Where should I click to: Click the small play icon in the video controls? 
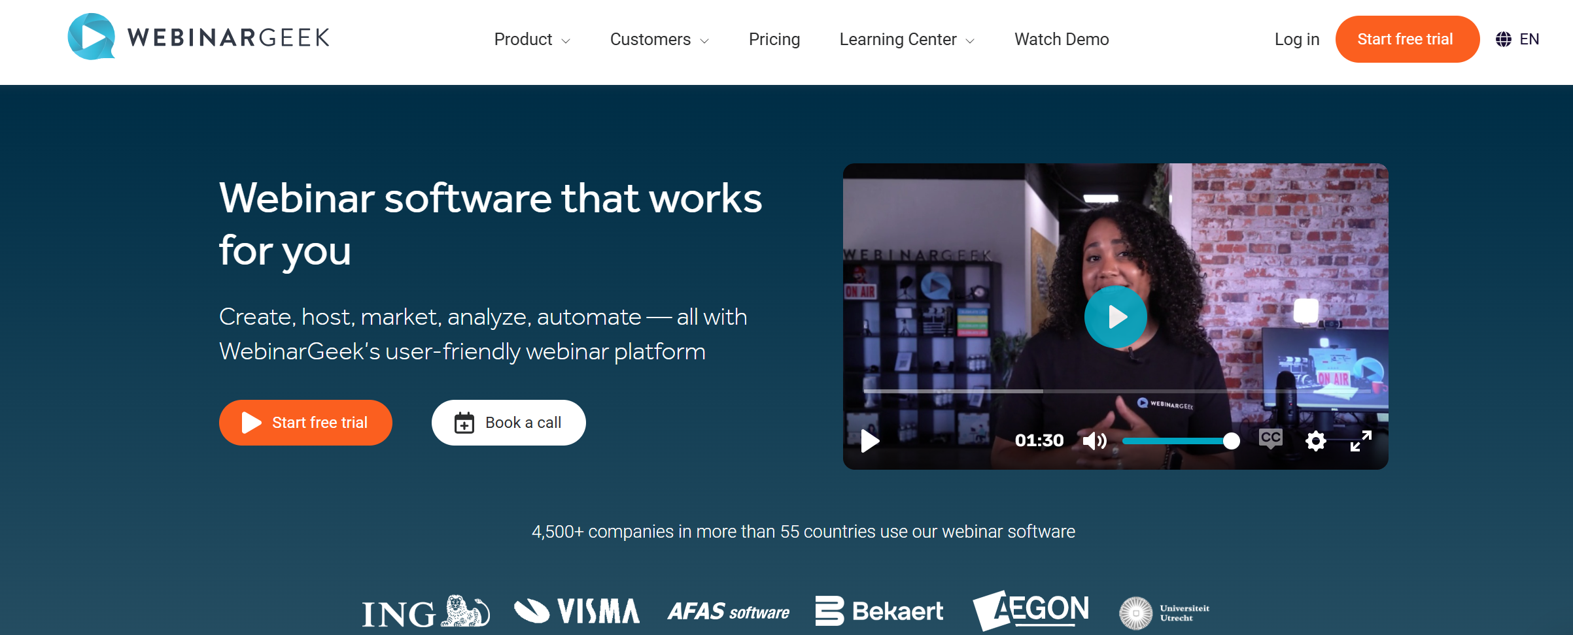[870, 441]
